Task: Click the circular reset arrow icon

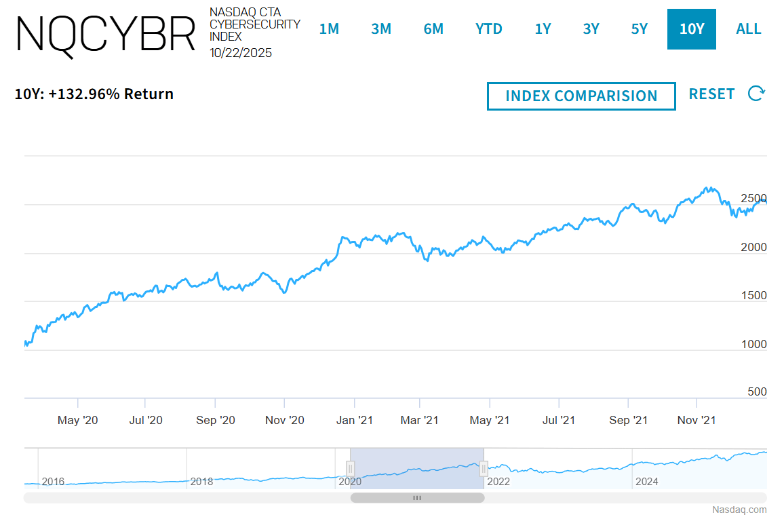Action: click(756, 94)
